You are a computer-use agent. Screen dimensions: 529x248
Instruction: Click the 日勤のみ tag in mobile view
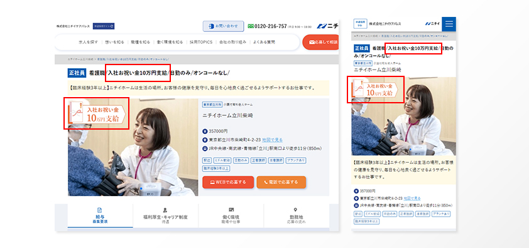tap(389, 214)
